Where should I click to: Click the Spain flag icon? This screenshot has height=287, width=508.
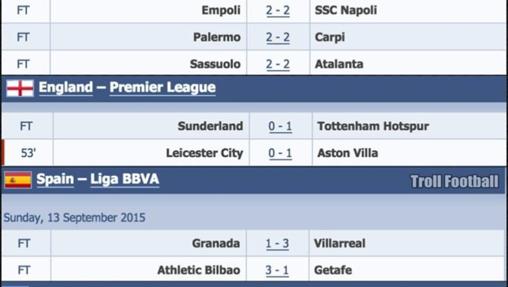[18, 180]
